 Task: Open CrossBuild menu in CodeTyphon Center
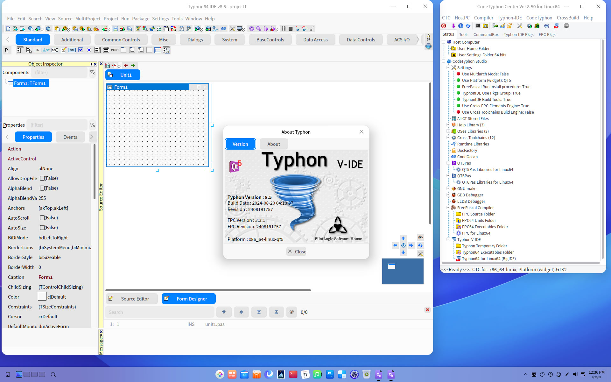point(568,18)
